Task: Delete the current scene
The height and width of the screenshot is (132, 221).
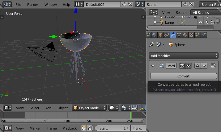Action: (x=191, y=5)
